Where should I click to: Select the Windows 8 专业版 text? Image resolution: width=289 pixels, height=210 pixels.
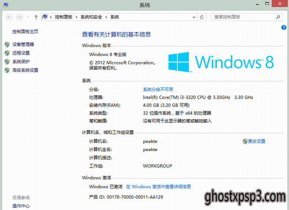(108, 55)
